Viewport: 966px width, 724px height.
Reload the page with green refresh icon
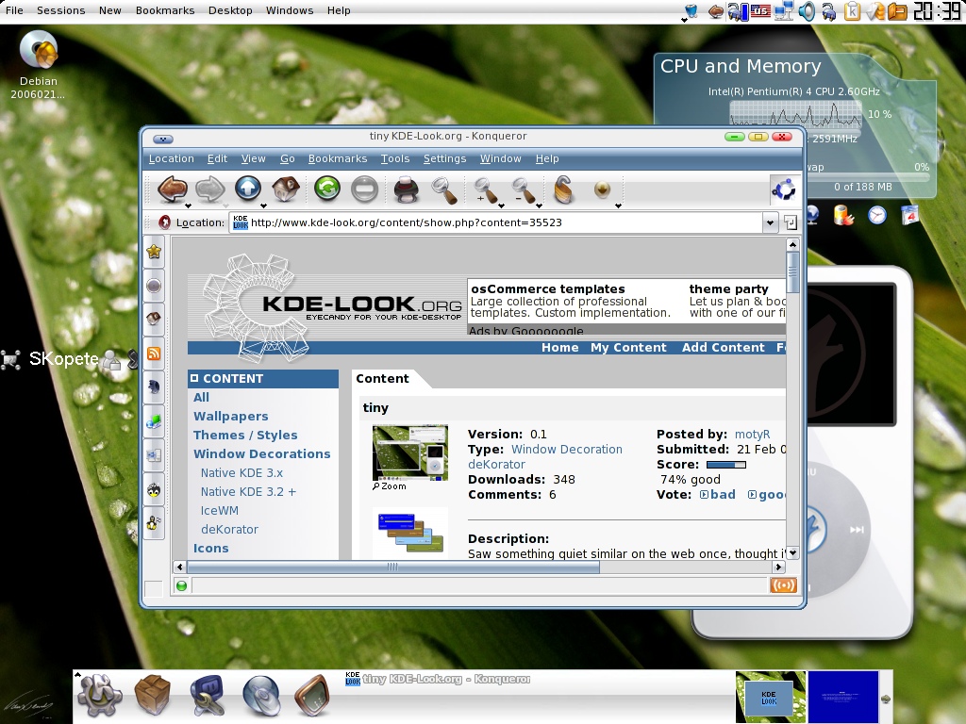(x=327, y=188)
